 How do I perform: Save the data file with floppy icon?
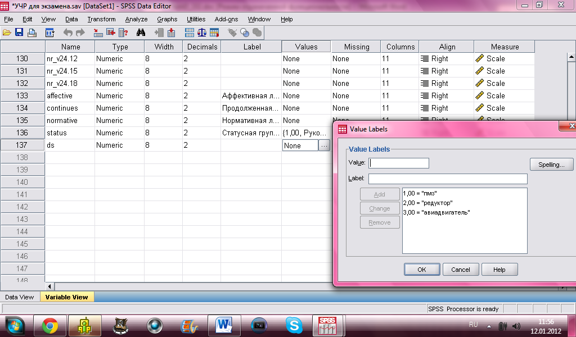point(19,33)
